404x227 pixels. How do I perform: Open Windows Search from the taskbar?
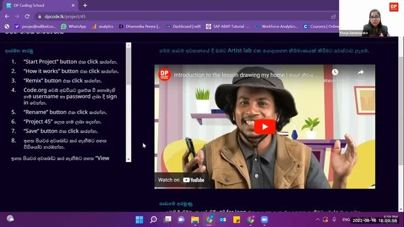[153, 219]
